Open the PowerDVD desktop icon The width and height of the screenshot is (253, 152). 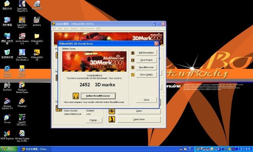point(37,5)
